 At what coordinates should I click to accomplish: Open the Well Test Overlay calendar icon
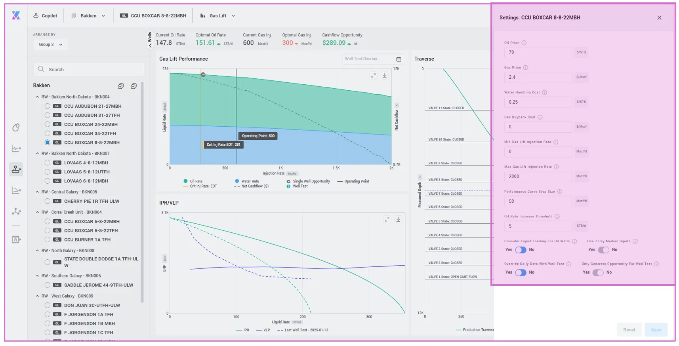[399, 59]
